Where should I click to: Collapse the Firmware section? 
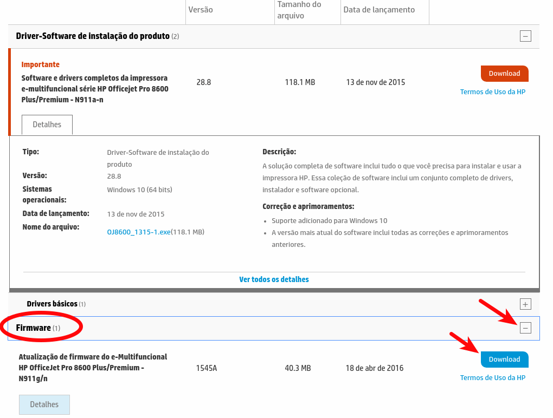pos(525,328)
